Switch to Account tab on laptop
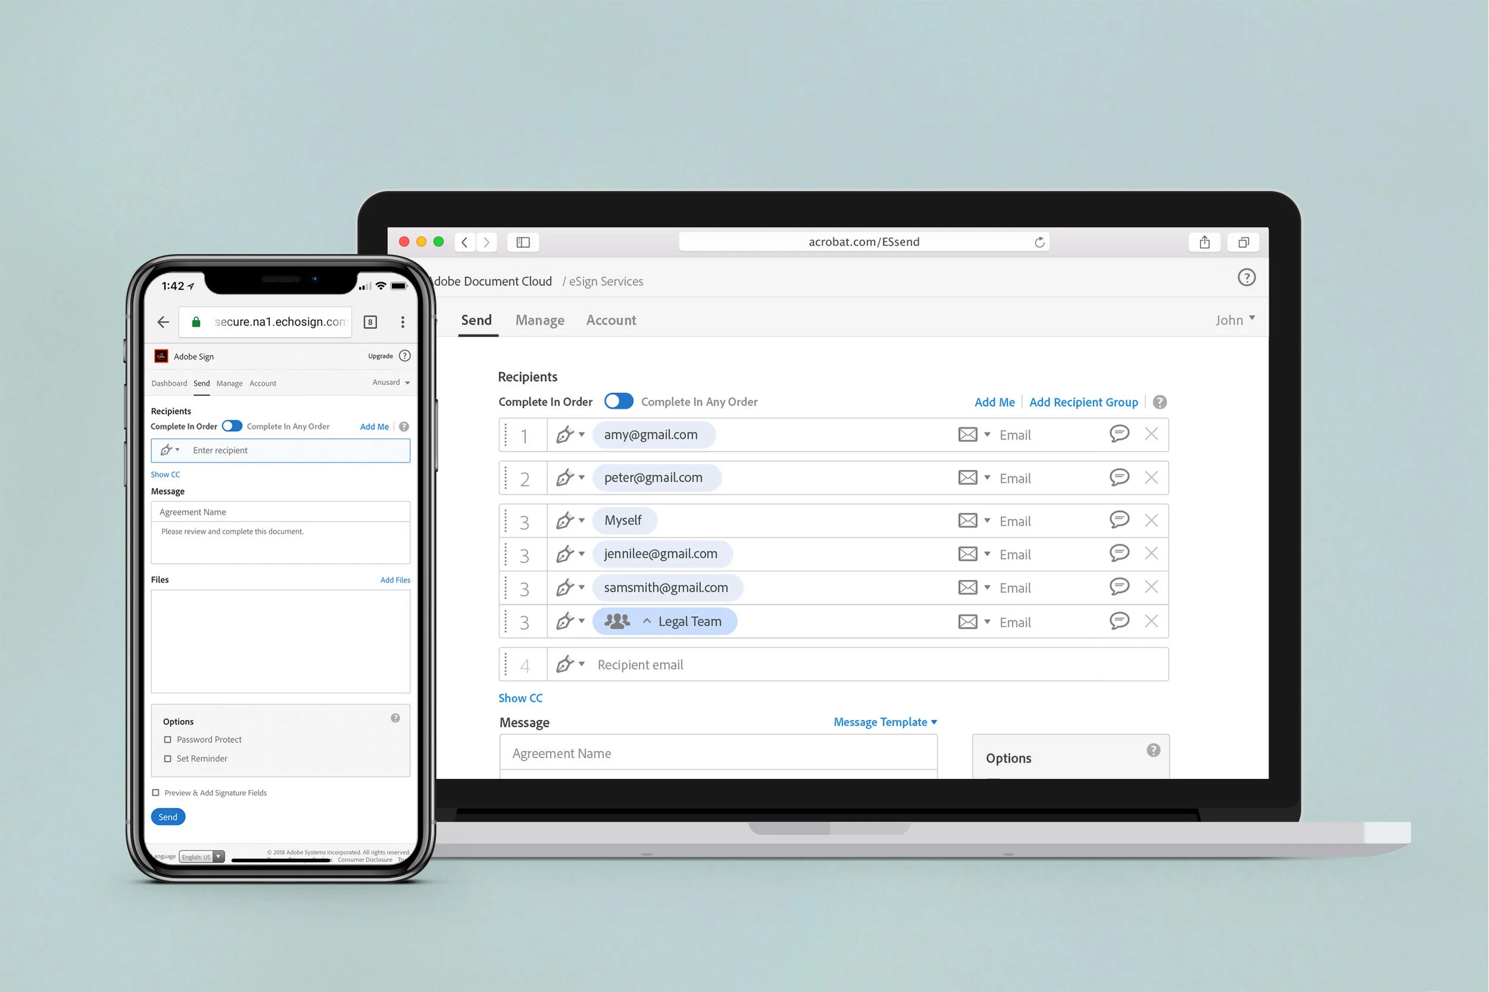 pyautogui.click(x=610, y=320)
